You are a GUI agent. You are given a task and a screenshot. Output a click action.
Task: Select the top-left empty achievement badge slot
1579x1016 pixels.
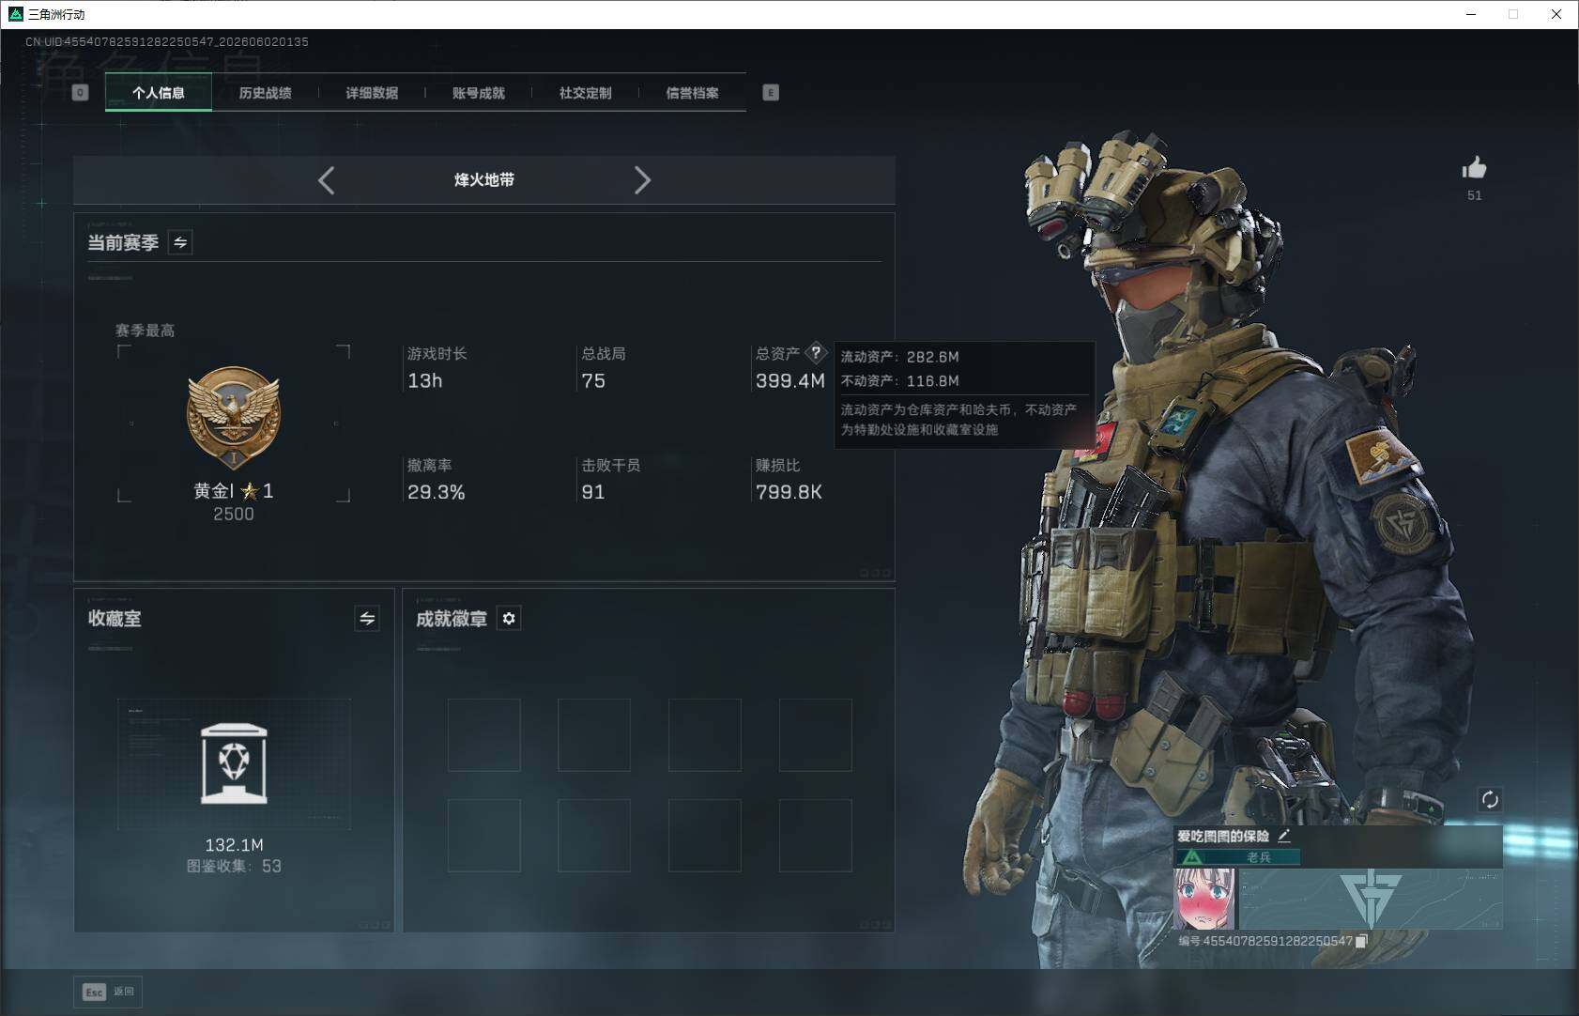pyautogui.click(x=484, y=735)
